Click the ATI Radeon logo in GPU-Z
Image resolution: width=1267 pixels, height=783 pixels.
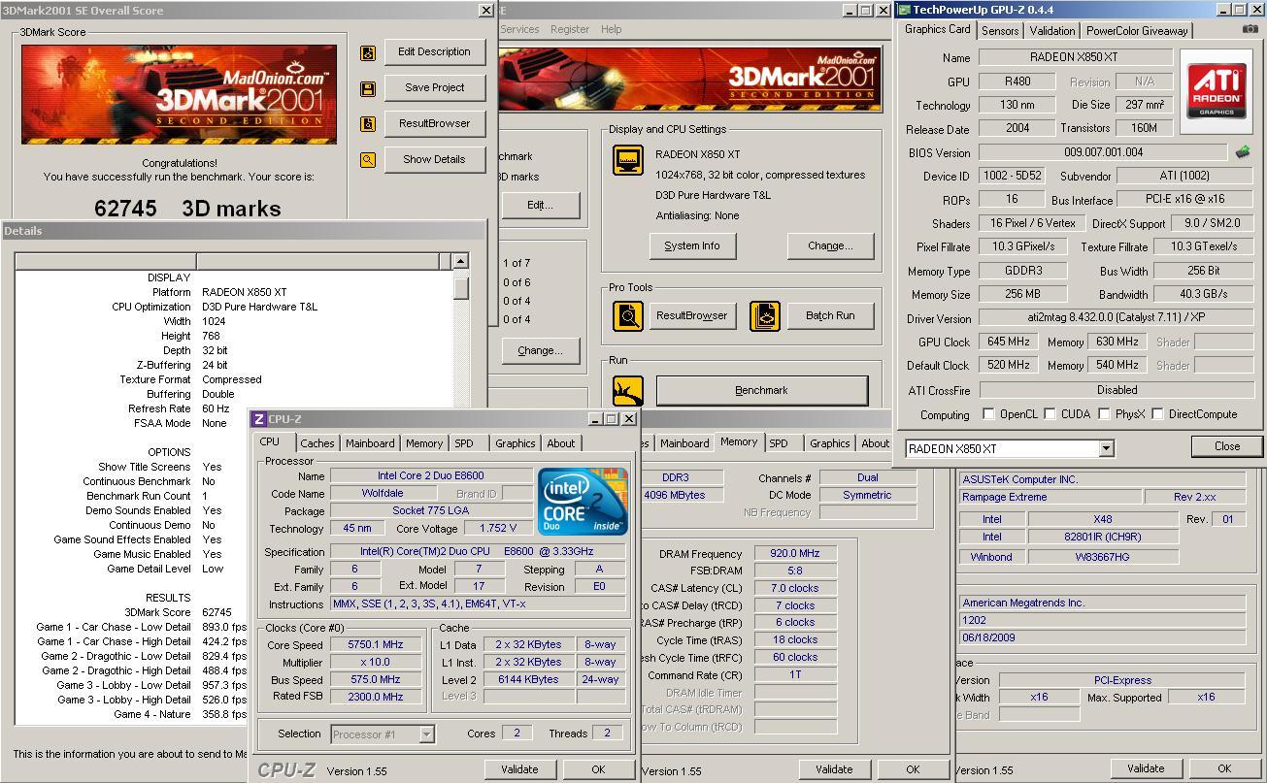point(1217,92)
